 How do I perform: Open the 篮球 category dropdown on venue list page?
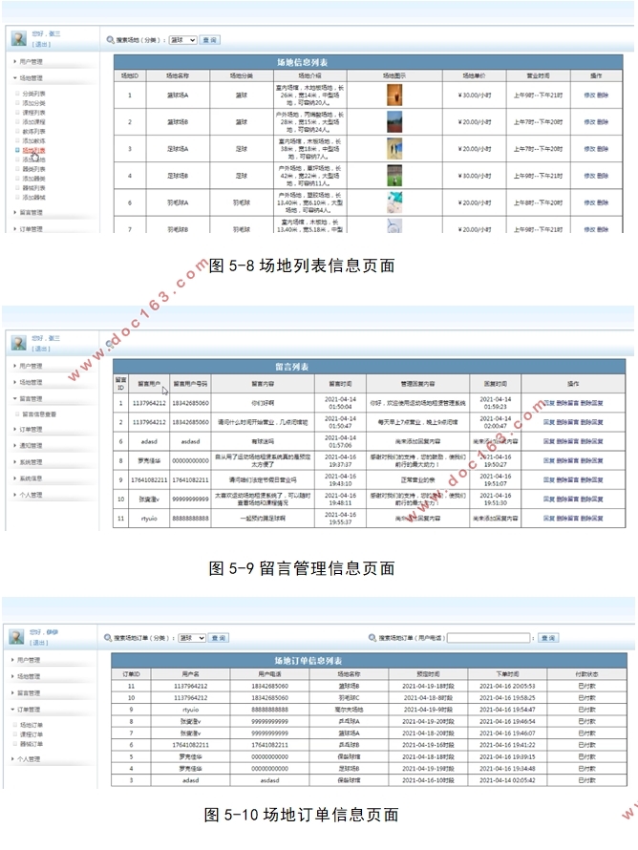pos(182,40)
